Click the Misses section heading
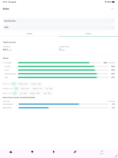The height and width of the screenshot is (158, 118). pos(6,58)
